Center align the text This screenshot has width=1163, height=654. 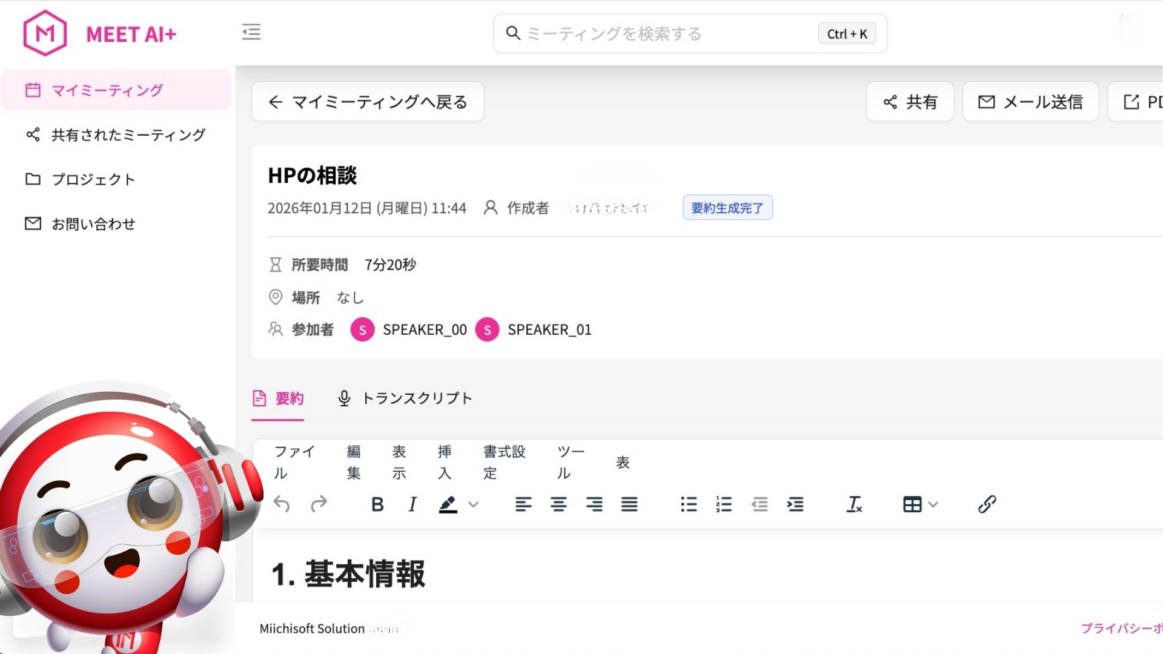(x=558, y=504)
